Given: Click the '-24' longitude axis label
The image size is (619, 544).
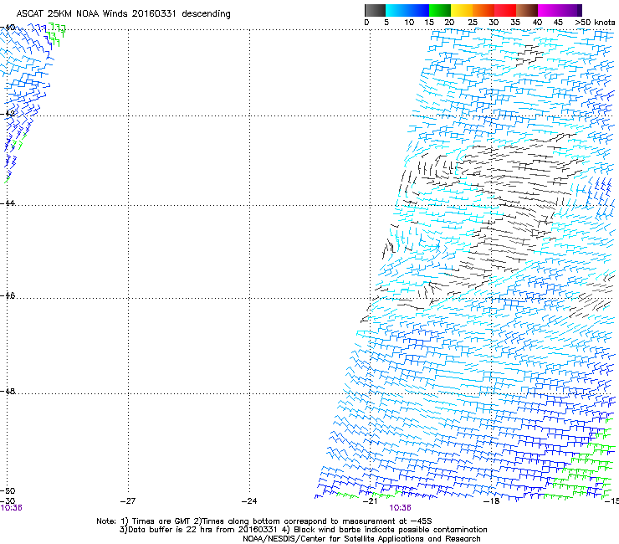Looking at the screenshot, I should click(x=249, y=501).
